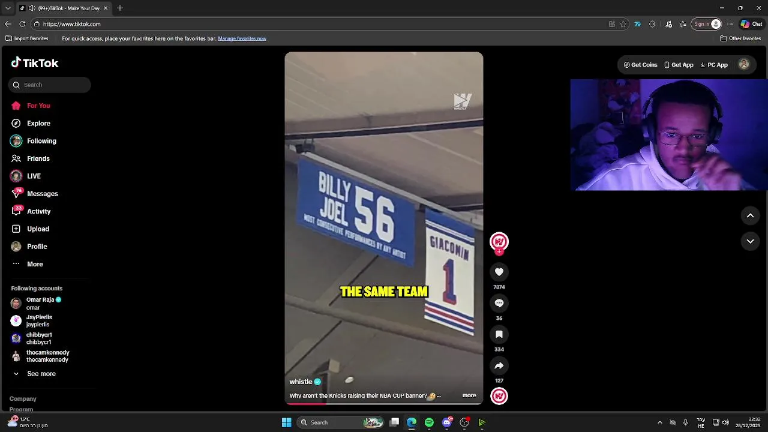Open the For You feed
The width and height of the screenshot is (768, 432).
tap(30, 106)
